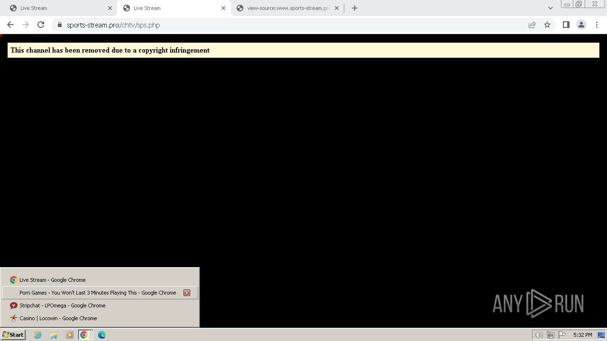
Task: Share this page via share icon
Action: coord(532,25)
